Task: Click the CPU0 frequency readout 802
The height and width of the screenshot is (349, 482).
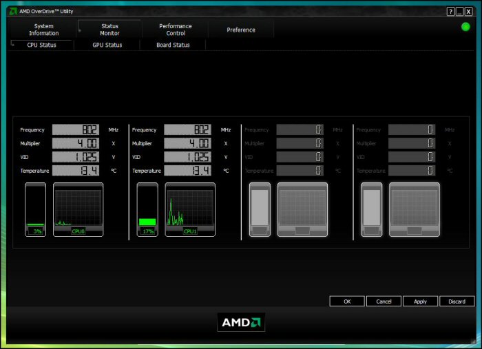Action: pyautogui.click(x=76, y=129)
